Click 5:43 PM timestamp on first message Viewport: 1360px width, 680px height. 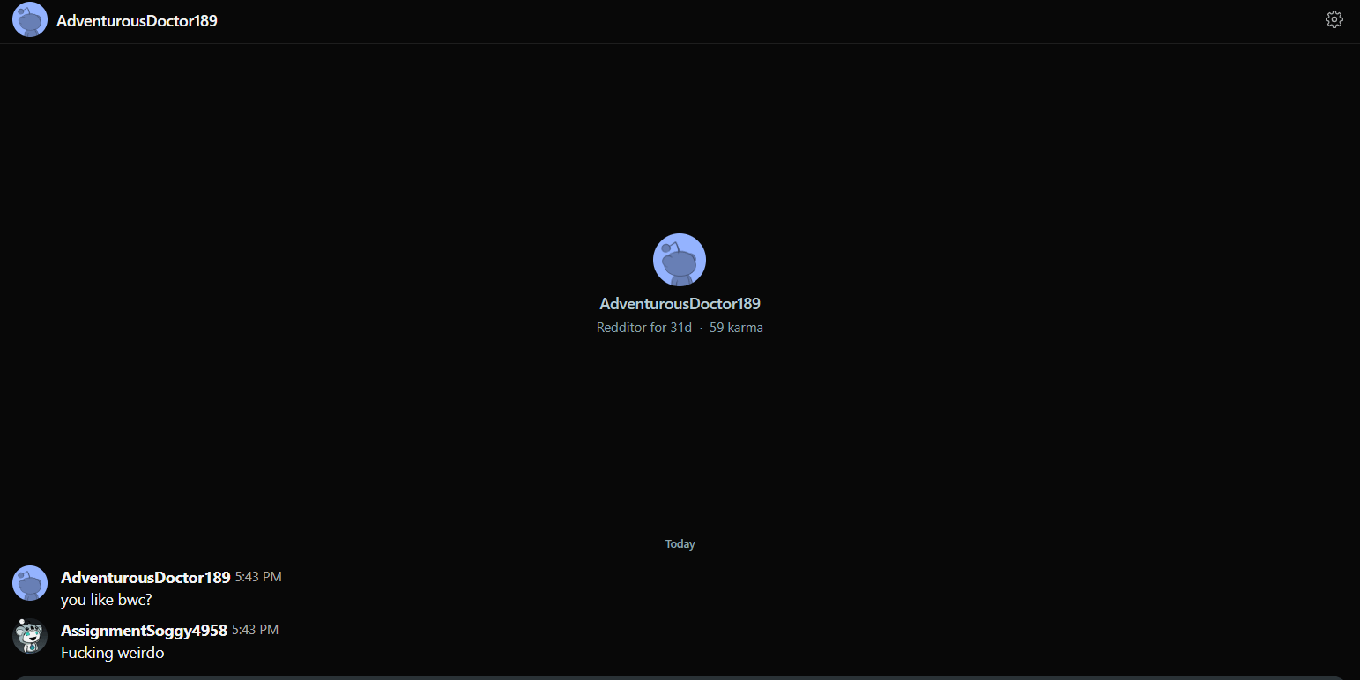click(x=258, y=577)
